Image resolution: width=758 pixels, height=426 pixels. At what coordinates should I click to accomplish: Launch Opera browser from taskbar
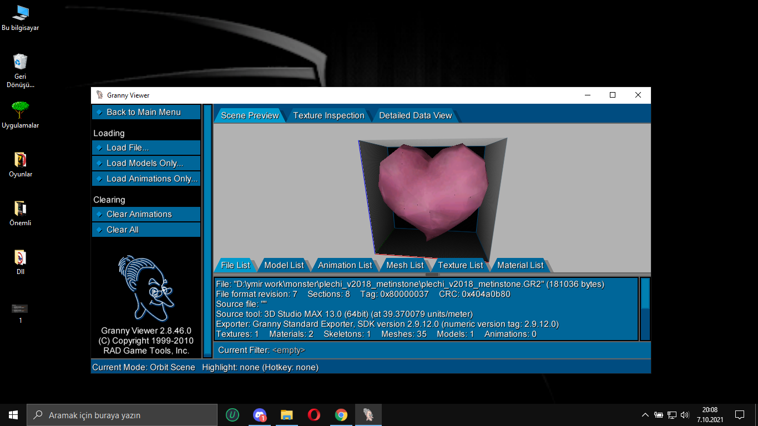[x=314, y=414]
